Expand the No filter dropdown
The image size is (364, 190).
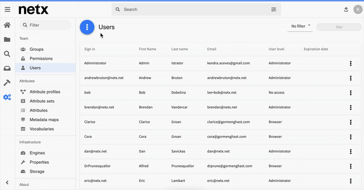click(x=301, y=26)
